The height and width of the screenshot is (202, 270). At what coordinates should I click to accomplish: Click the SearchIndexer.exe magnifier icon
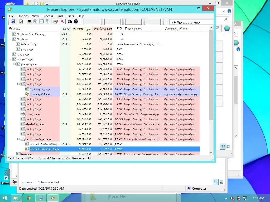23,139
